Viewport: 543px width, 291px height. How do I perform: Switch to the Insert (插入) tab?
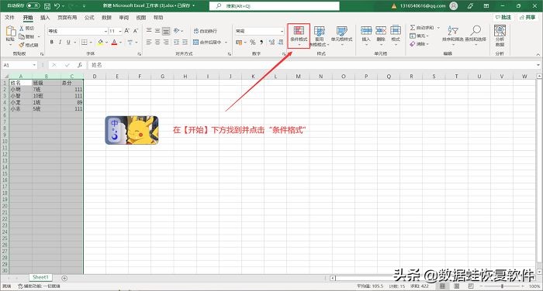[45, 17]
